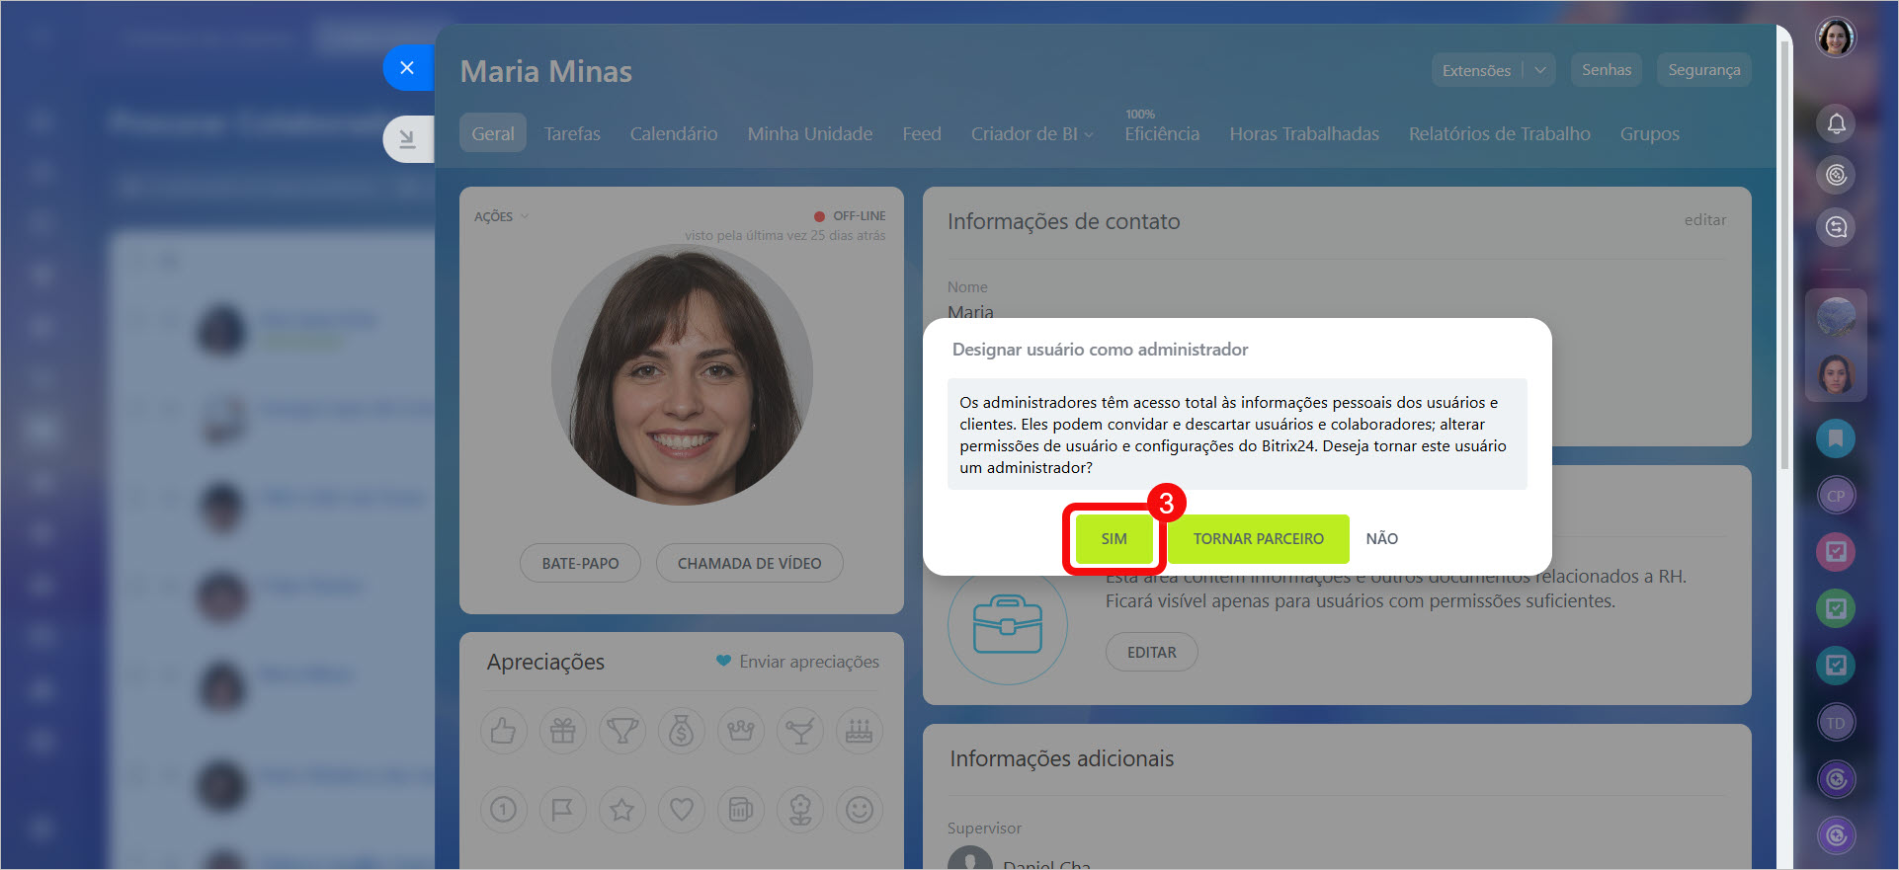Click the supervisor avatar under Supervisor
The image size is (1899, 870).
pyautogui.click(x=969, y=857)
